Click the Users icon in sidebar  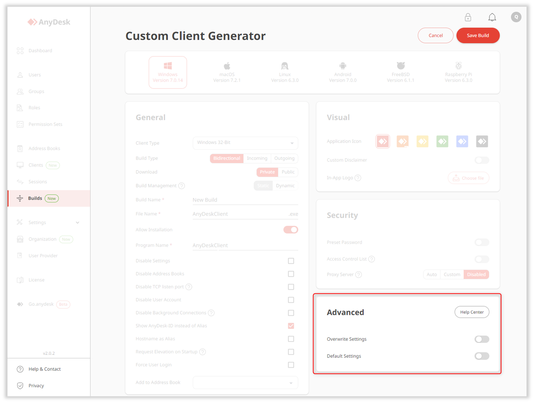[20, 75]
